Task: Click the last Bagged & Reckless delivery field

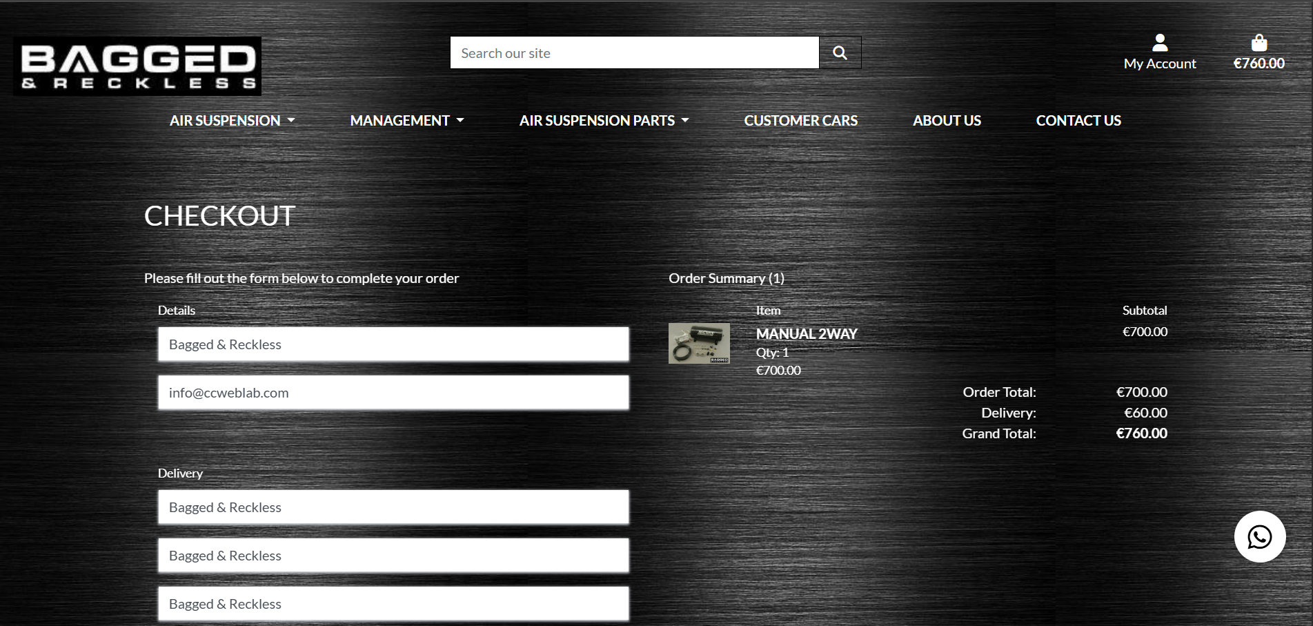Action: 393,603
